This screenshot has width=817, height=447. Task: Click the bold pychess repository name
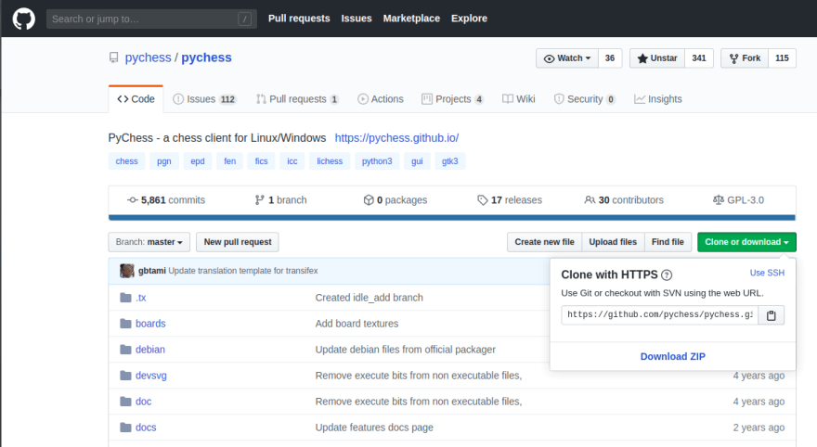tap(206, 57)
